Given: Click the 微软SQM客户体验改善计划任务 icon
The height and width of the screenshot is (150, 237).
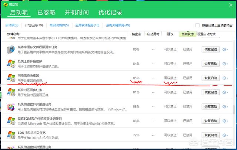Looking at the screenshot, I should [11, 120].
